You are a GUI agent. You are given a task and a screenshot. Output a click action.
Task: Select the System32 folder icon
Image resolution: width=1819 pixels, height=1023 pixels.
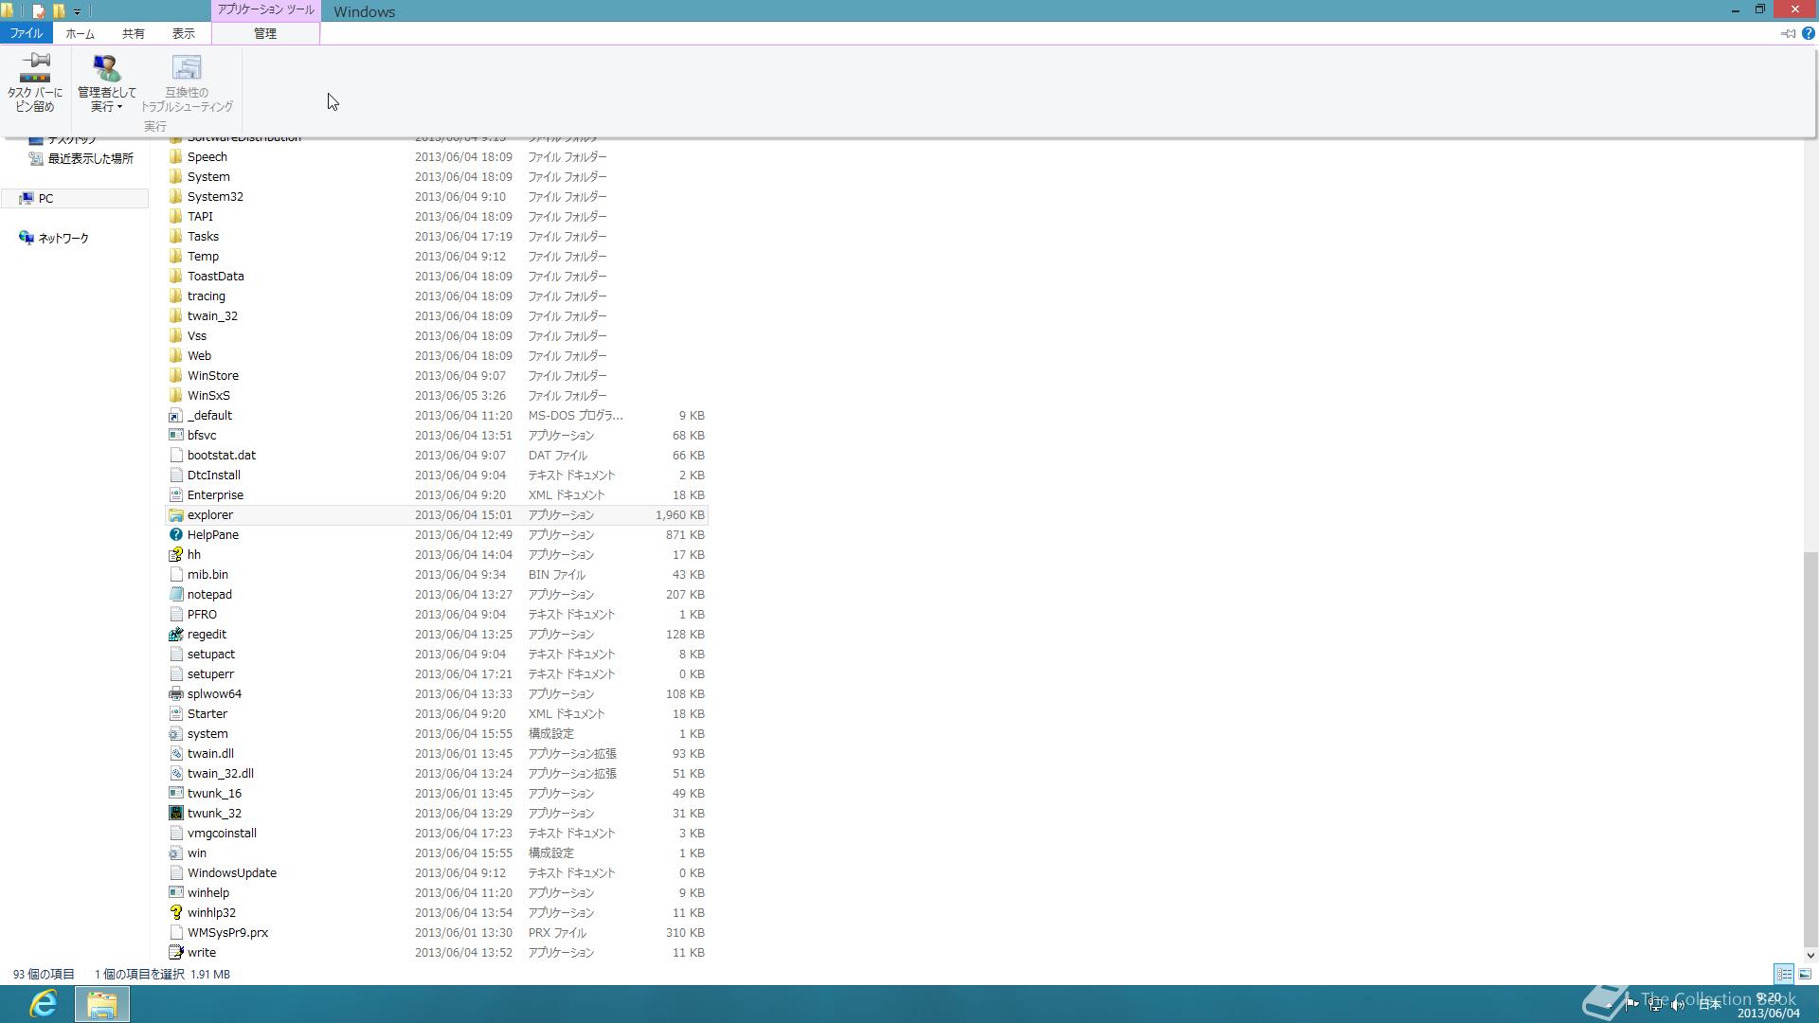point(175,197)
